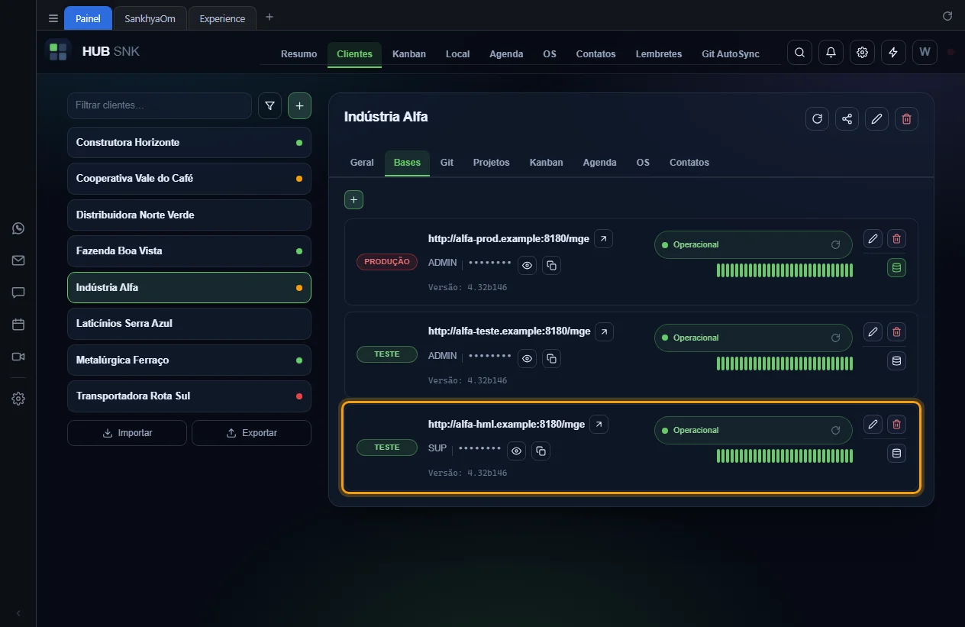Click the HUB SNK logo icon

(x=58, y=52)
